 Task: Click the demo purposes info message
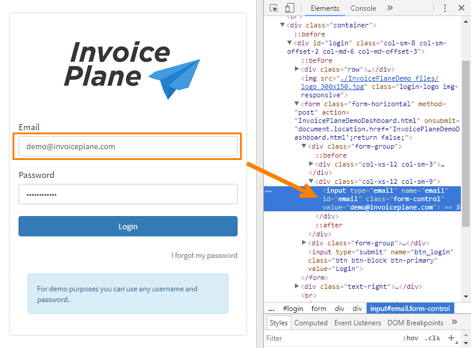[128, 294]
